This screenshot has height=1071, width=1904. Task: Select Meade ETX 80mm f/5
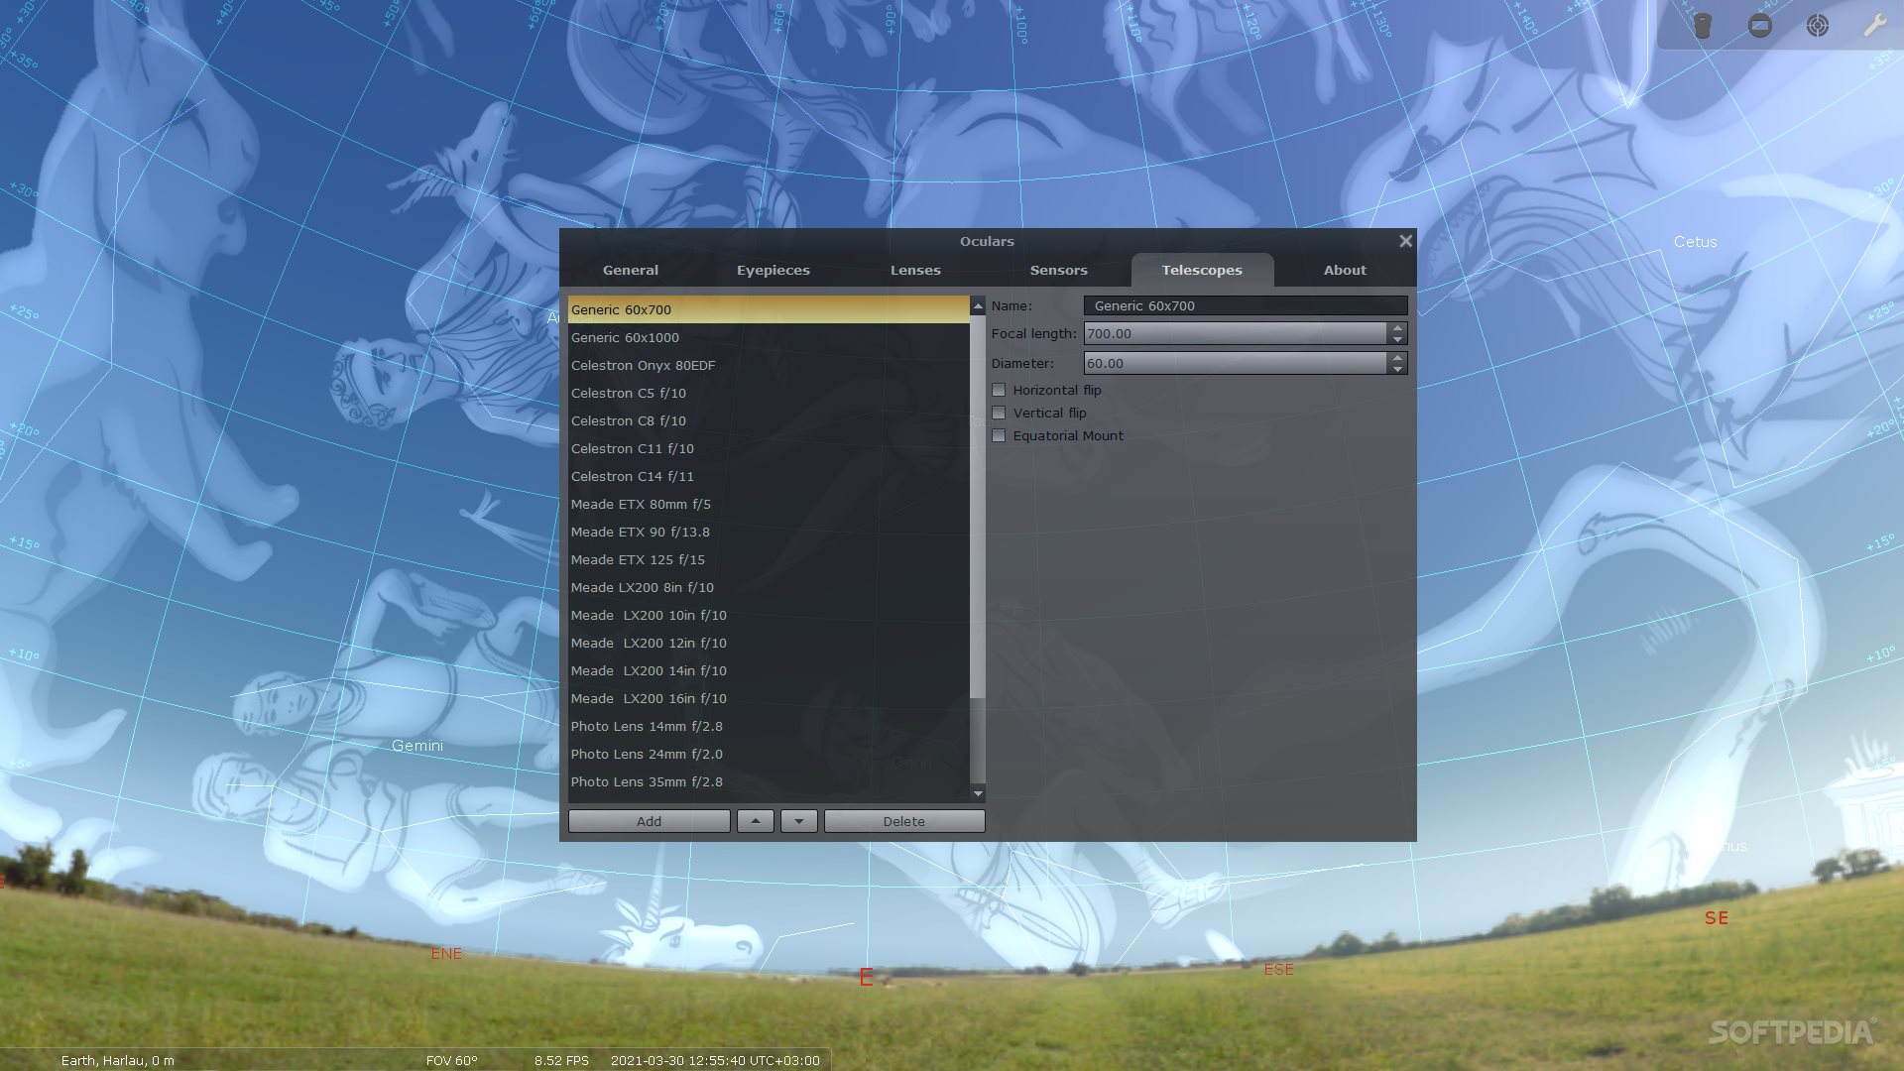tap(769, 504)
